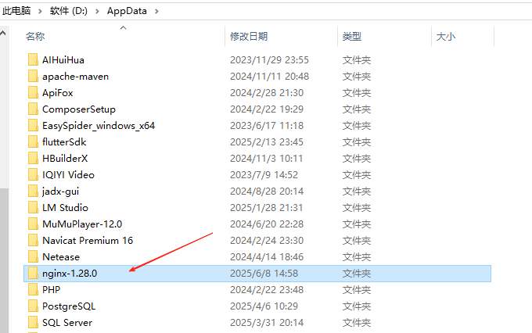Click the MuMuPlayer-12.0 folder icon
This screenshot has height=333, width=532.
click(33, 224)
